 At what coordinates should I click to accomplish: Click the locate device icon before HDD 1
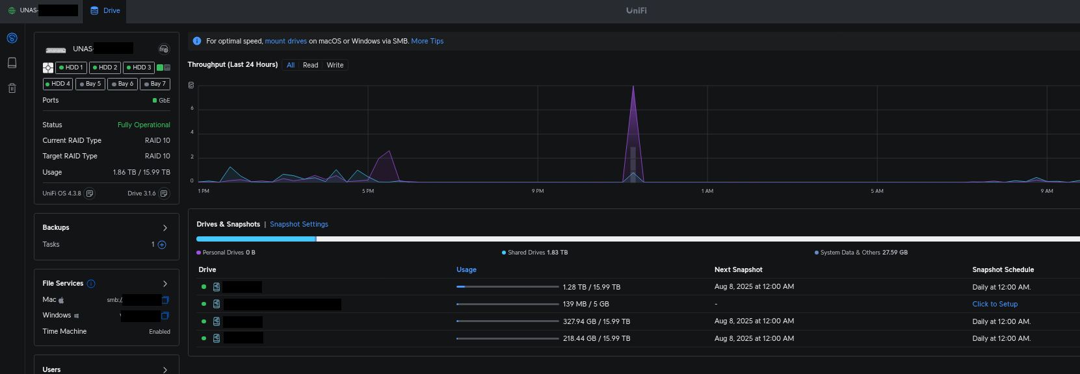point(48,68)
